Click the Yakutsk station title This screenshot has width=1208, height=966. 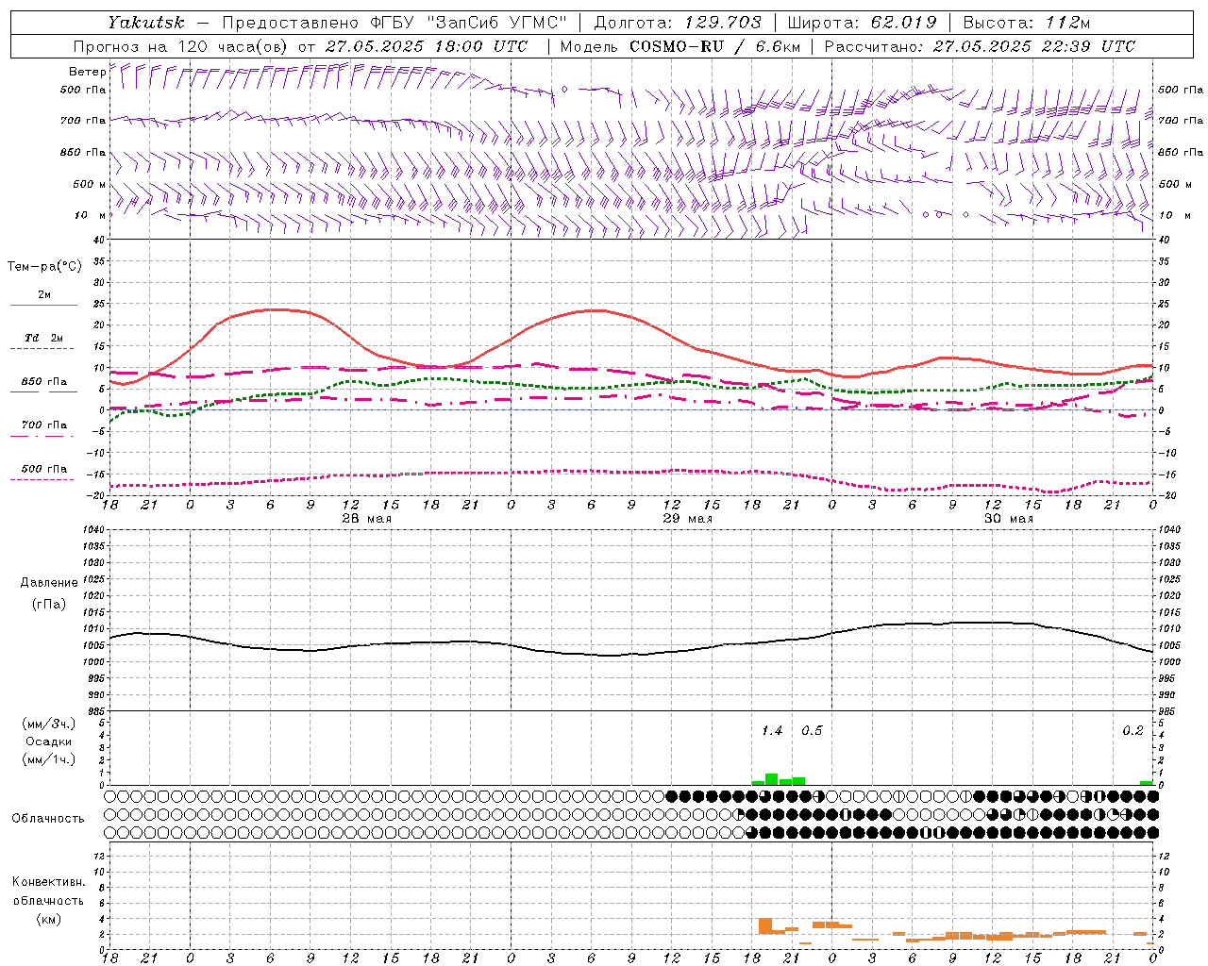point(146,23)
